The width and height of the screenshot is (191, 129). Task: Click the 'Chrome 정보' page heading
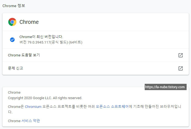tap(14, 6)
